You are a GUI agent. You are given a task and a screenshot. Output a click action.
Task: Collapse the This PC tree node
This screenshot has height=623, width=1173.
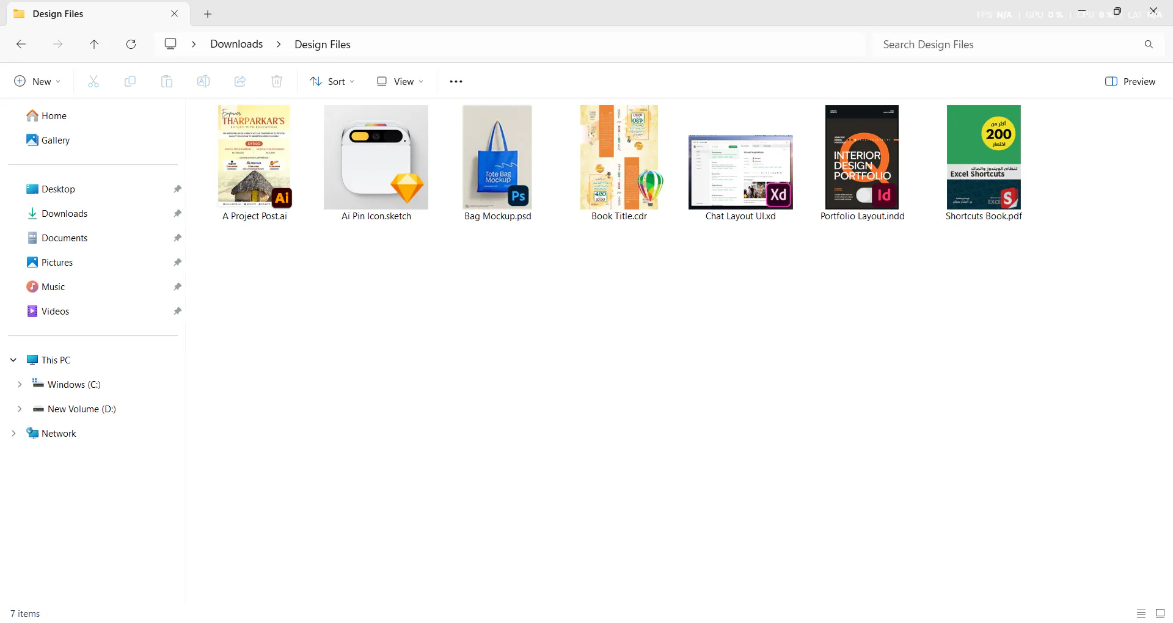coord(13,360)
